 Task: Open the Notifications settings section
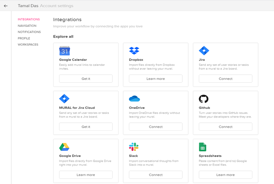[x=29, y=32]
